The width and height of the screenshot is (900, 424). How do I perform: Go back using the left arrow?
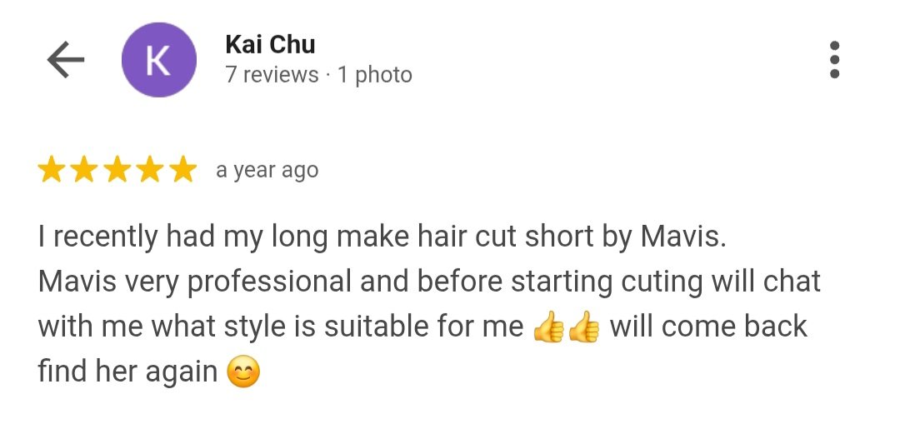tap(66, 60)
